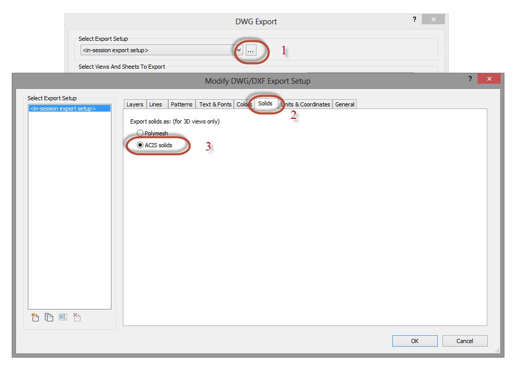Confirm changes with the OK button

click(415, 340)
